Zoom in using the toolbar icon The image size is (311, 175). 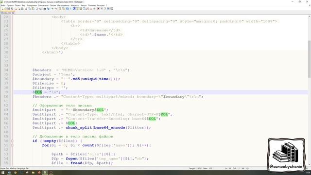52,9
